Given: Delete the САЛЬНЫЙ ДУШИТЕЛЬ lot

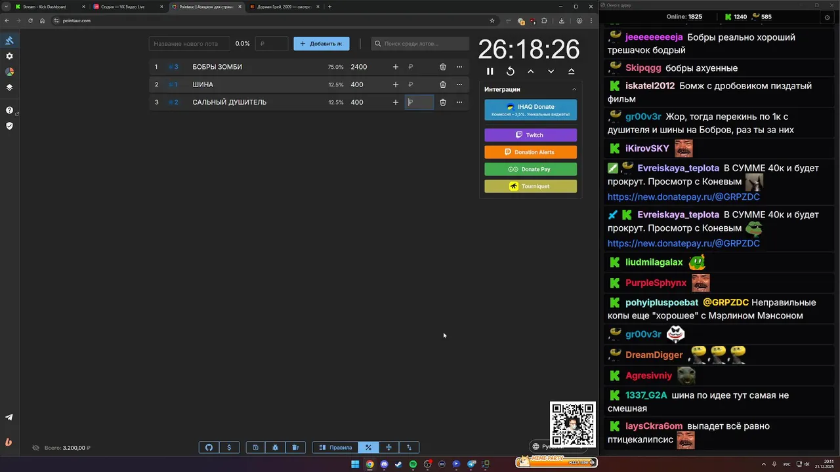Looking at the screenshot, I should click(443, 102).
